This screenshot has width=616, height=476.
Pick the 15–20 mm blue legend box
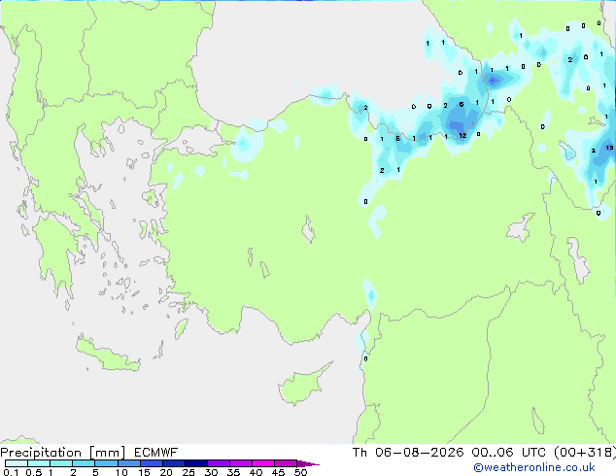click(151, 463)
